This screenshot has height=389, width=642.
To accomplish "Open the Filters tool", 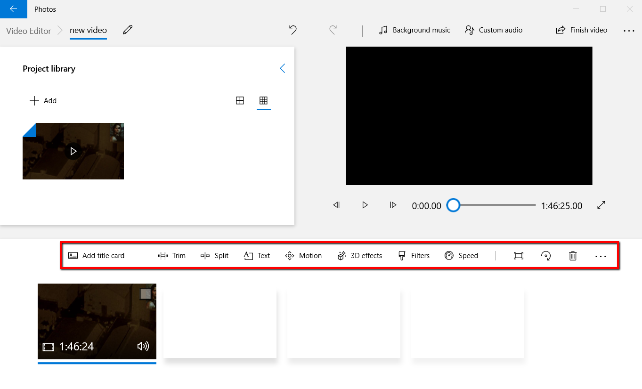I will pyautogui.click(x=414, y=255).
